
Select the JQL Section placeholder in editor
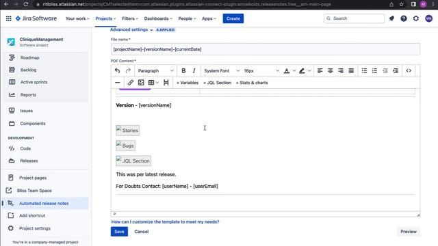(133, 161)
